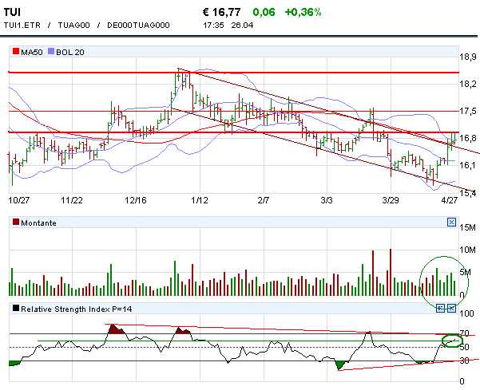Click the move icon on RSI panel
Screen dimensions: 480x390
[440, 308]
